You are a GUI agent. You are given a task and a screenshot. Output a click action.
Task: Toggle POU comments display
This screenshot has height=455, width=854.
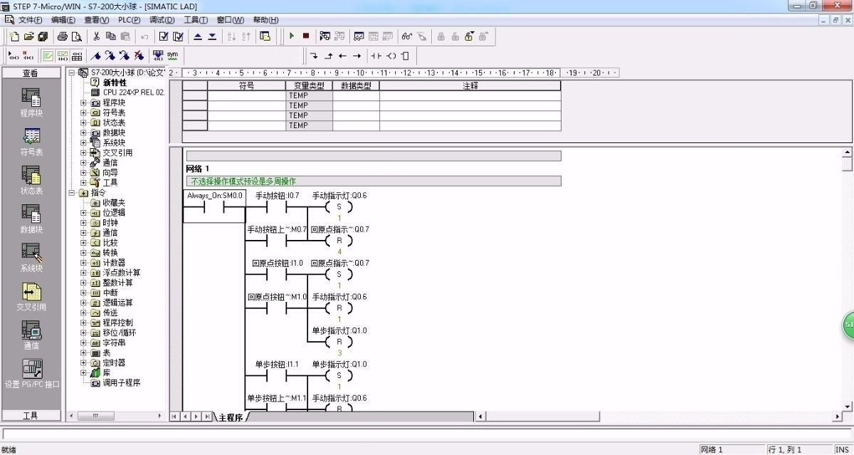coord(48,56)
